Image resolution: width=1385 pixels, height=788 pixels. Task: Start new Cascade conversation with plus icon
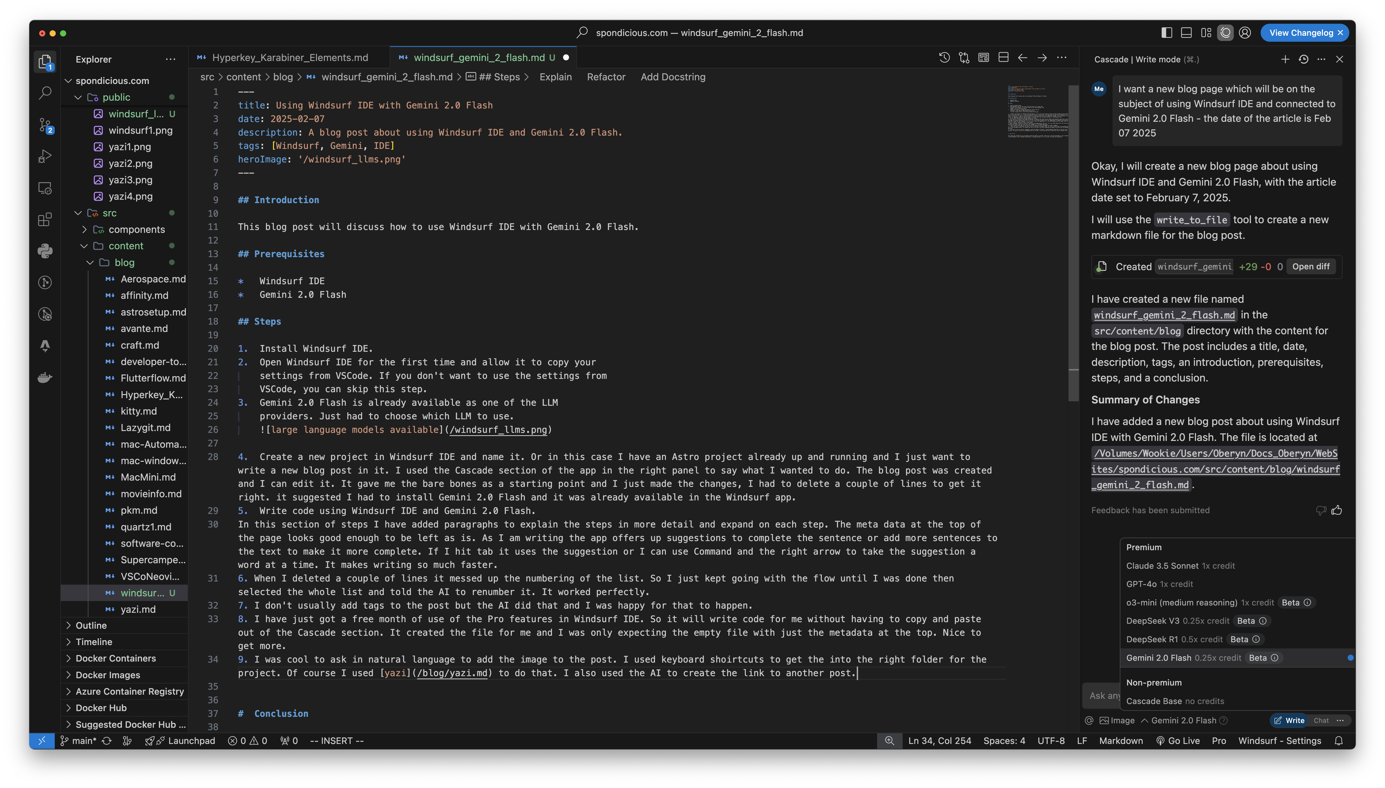(x=1285, y=59)
